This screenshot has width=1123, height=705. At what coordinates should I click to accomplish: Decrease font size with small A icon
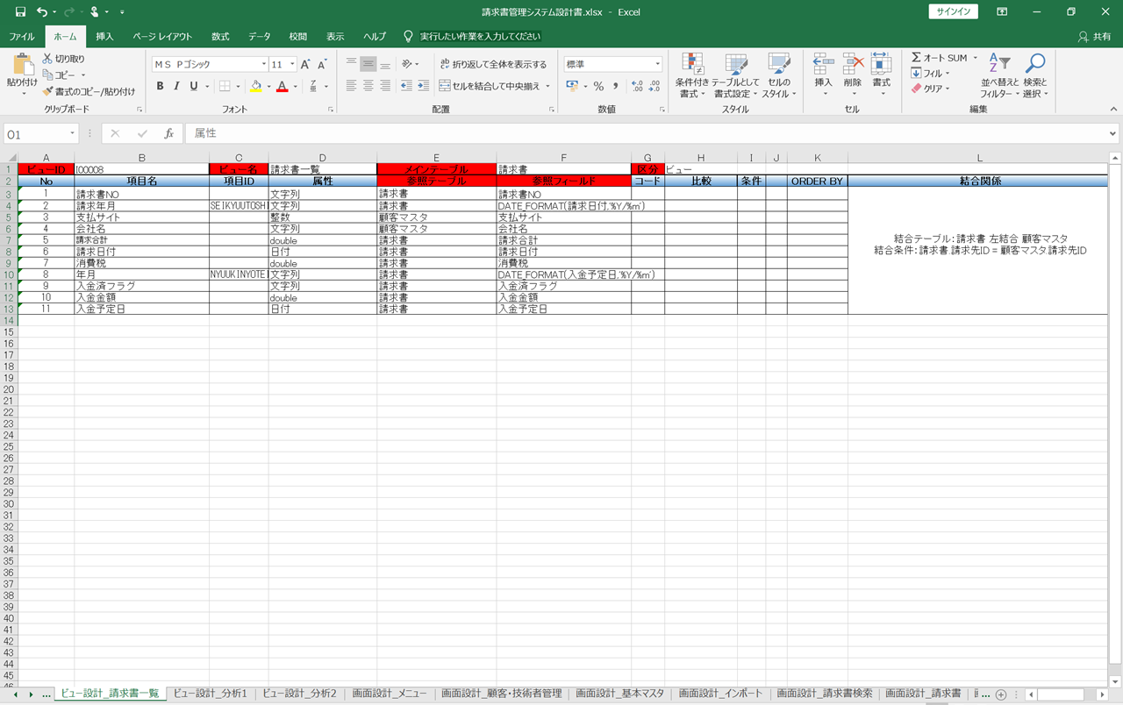tap(322, 65)
